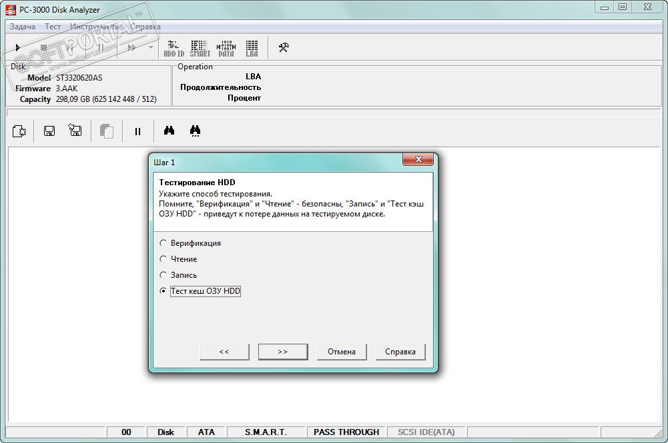Open the dropdown arrow beside fast-forward
This screenshot has height=443, width=668.
click(x=151, y=47)
